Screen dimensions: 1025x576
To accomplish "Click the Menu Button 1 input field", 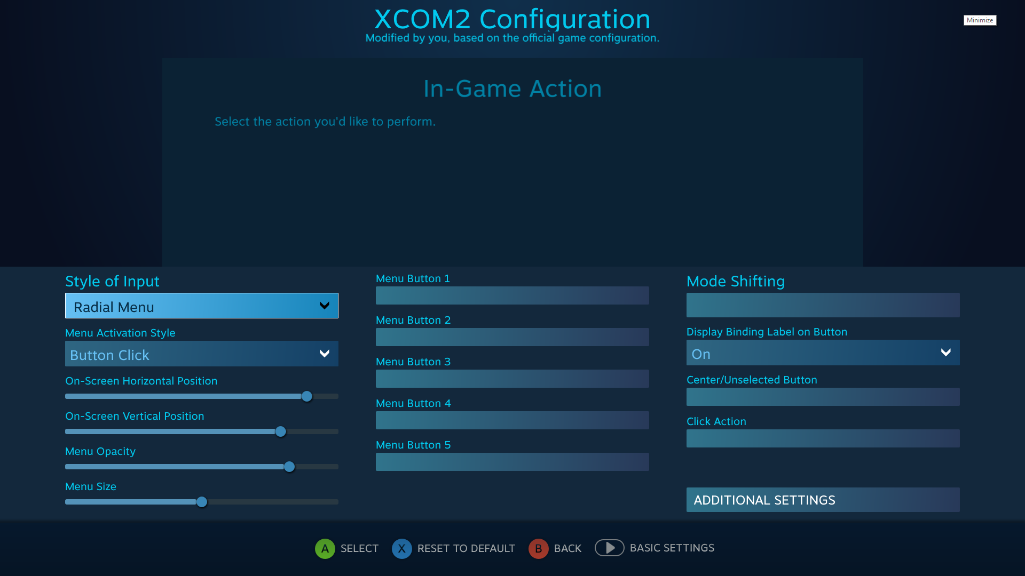I will click(512, 295).
